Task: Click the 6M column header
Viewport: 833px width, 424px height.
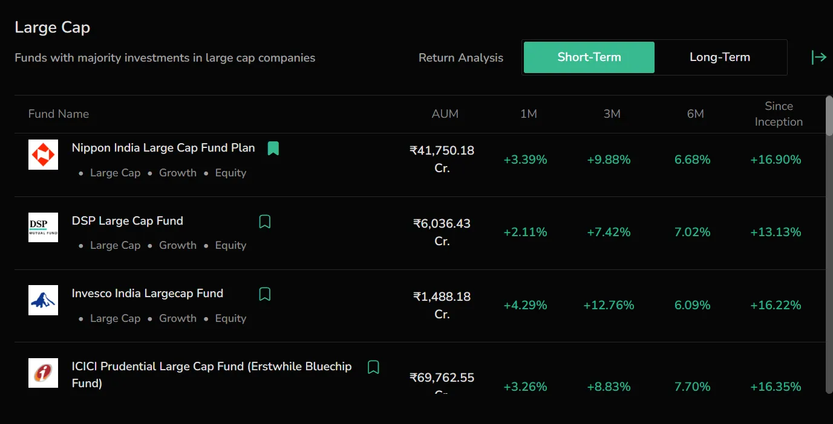Action: pyautogui.click(x=696, y=114)
